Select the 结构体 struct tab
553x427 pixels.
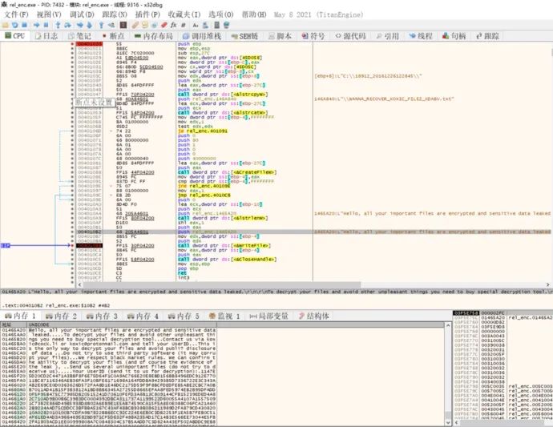[313, 316]
